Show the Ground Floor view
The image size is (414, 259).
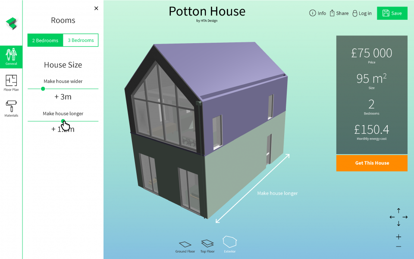(x=185, y=246)
